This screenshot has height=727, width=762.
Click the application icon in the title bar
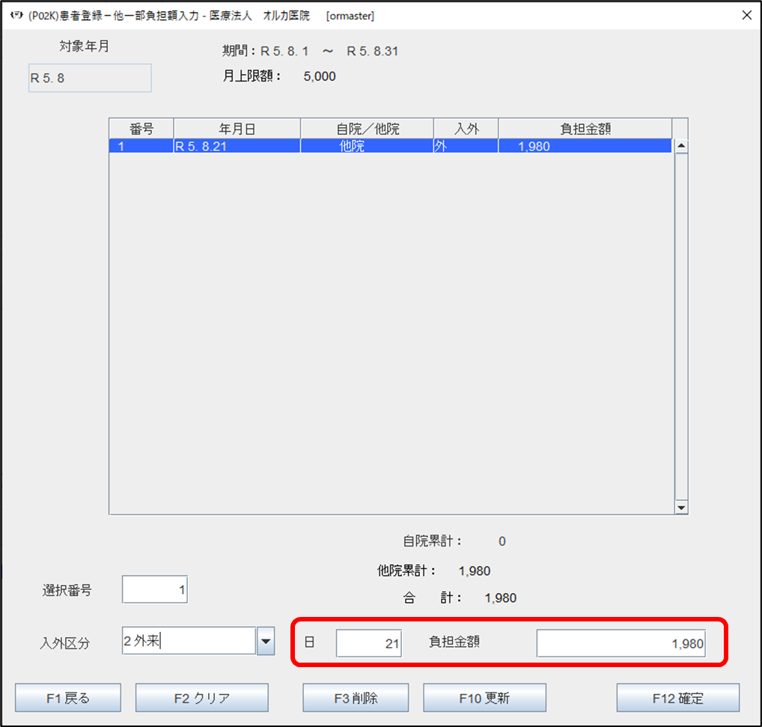tap(16, 16)
